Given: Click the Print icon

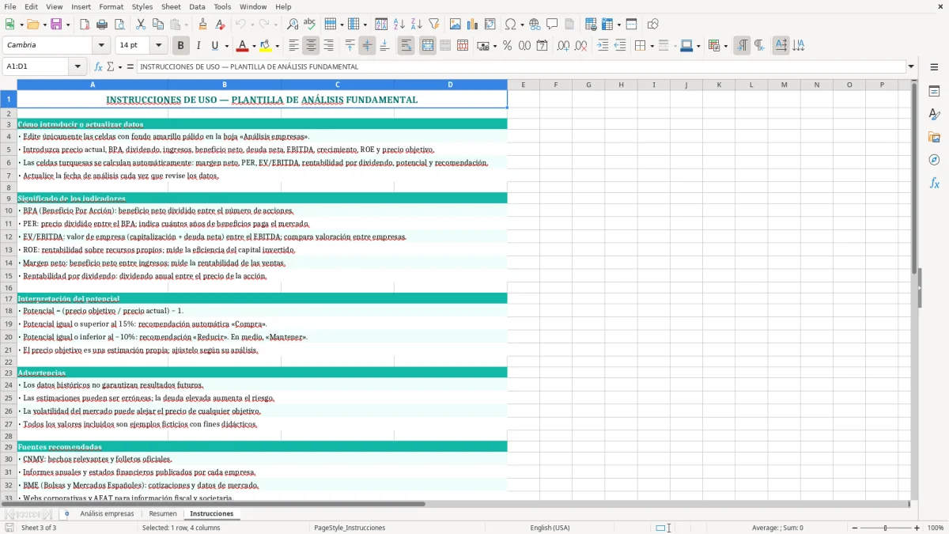Looking at the screenshot, I should (x=102, y=25).
